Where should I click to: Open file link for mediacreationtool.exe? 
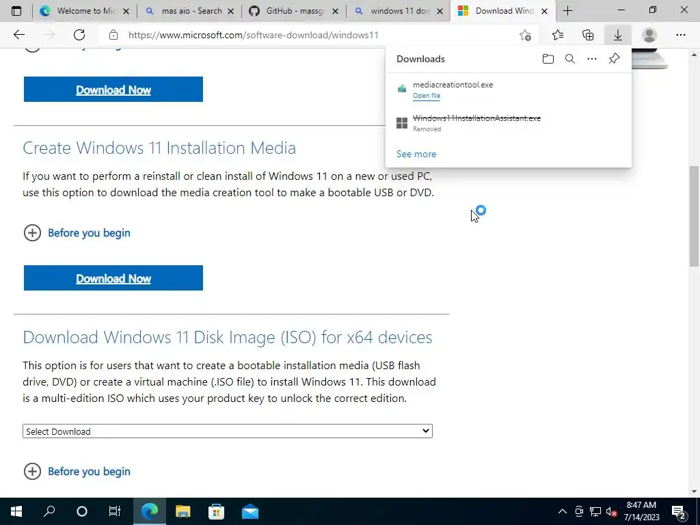pyautogui.click(x=427, y=96)
